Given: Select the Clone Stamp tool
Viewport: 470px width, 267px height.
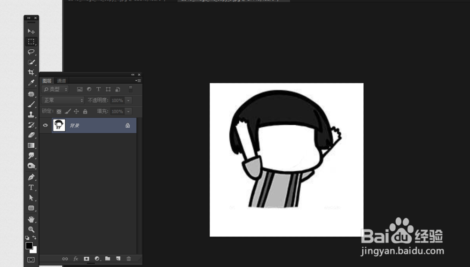Looking at the screenshot, I should pyautogui.click(x=31, y=114).
